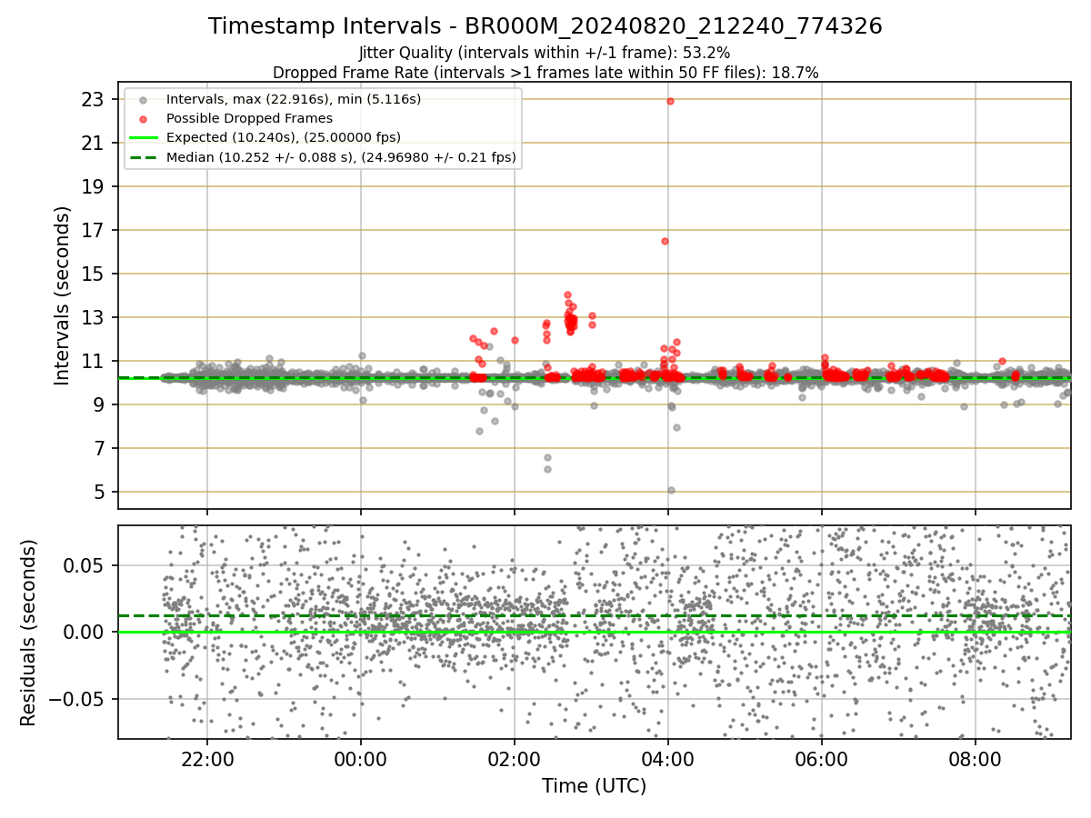Click the 'Median (10.252 +/- 0.088 s)' legend entry
The width and height of the screenshot is (1091, 818).
(341, 157)
